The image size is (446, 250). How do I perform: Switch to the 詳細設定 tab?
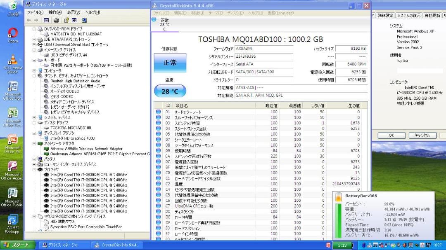click(385, 16)
